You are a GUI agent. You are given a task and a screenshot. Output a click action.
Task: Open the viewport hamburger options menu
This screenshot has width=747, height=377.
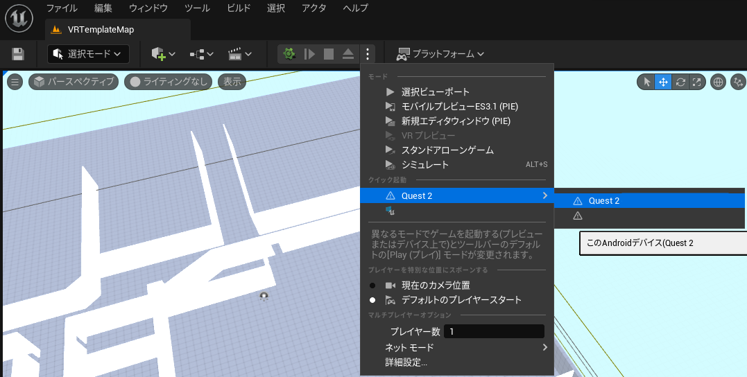pos(15,82)
